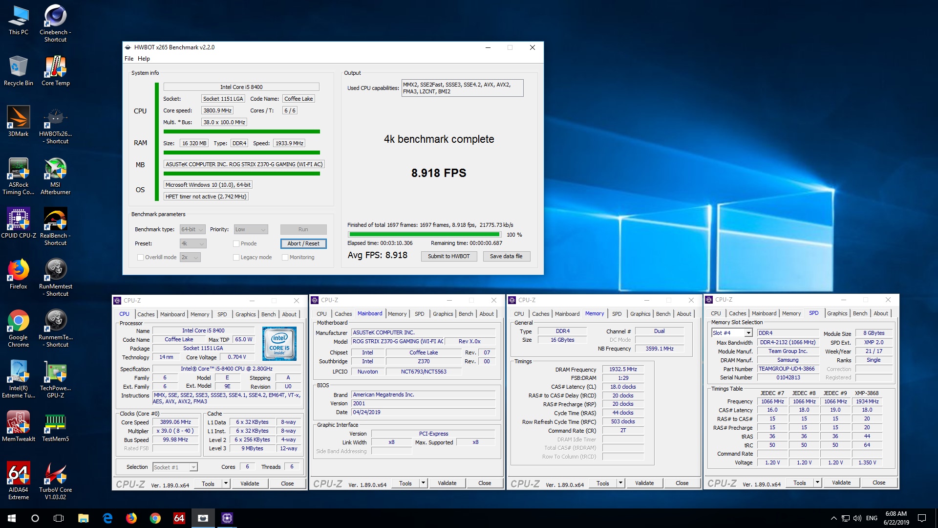
Task: Open Firefox desktop icon
Action: point(19,274)
